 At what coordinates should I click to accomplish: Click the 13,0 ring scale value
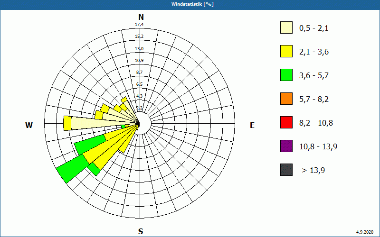(x=139, y=49)
